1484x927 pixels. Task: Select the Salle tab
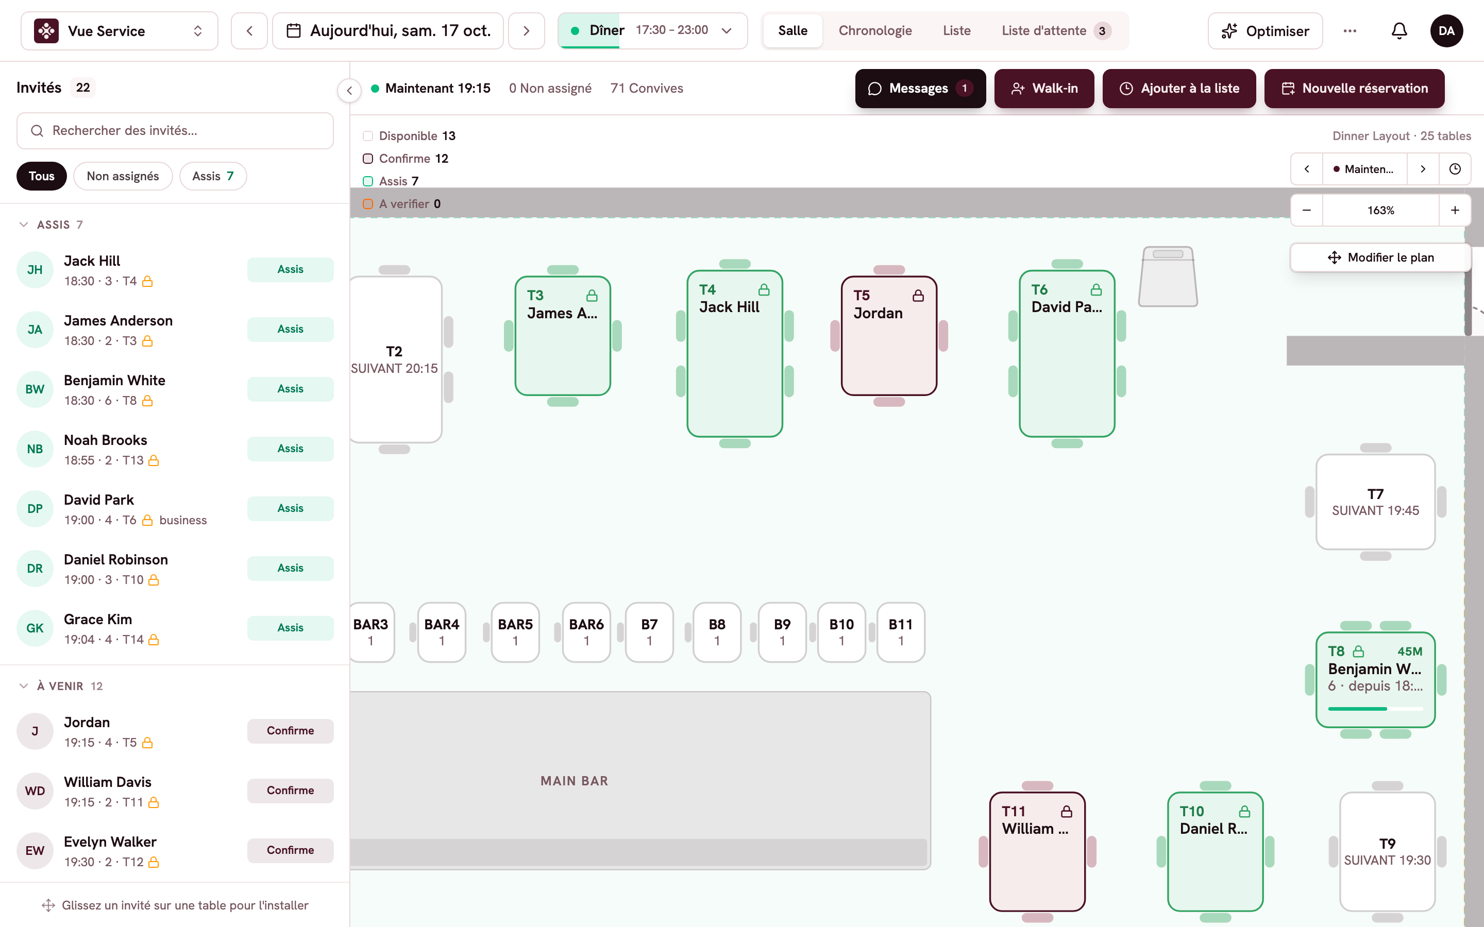click(x=792, y=31)
